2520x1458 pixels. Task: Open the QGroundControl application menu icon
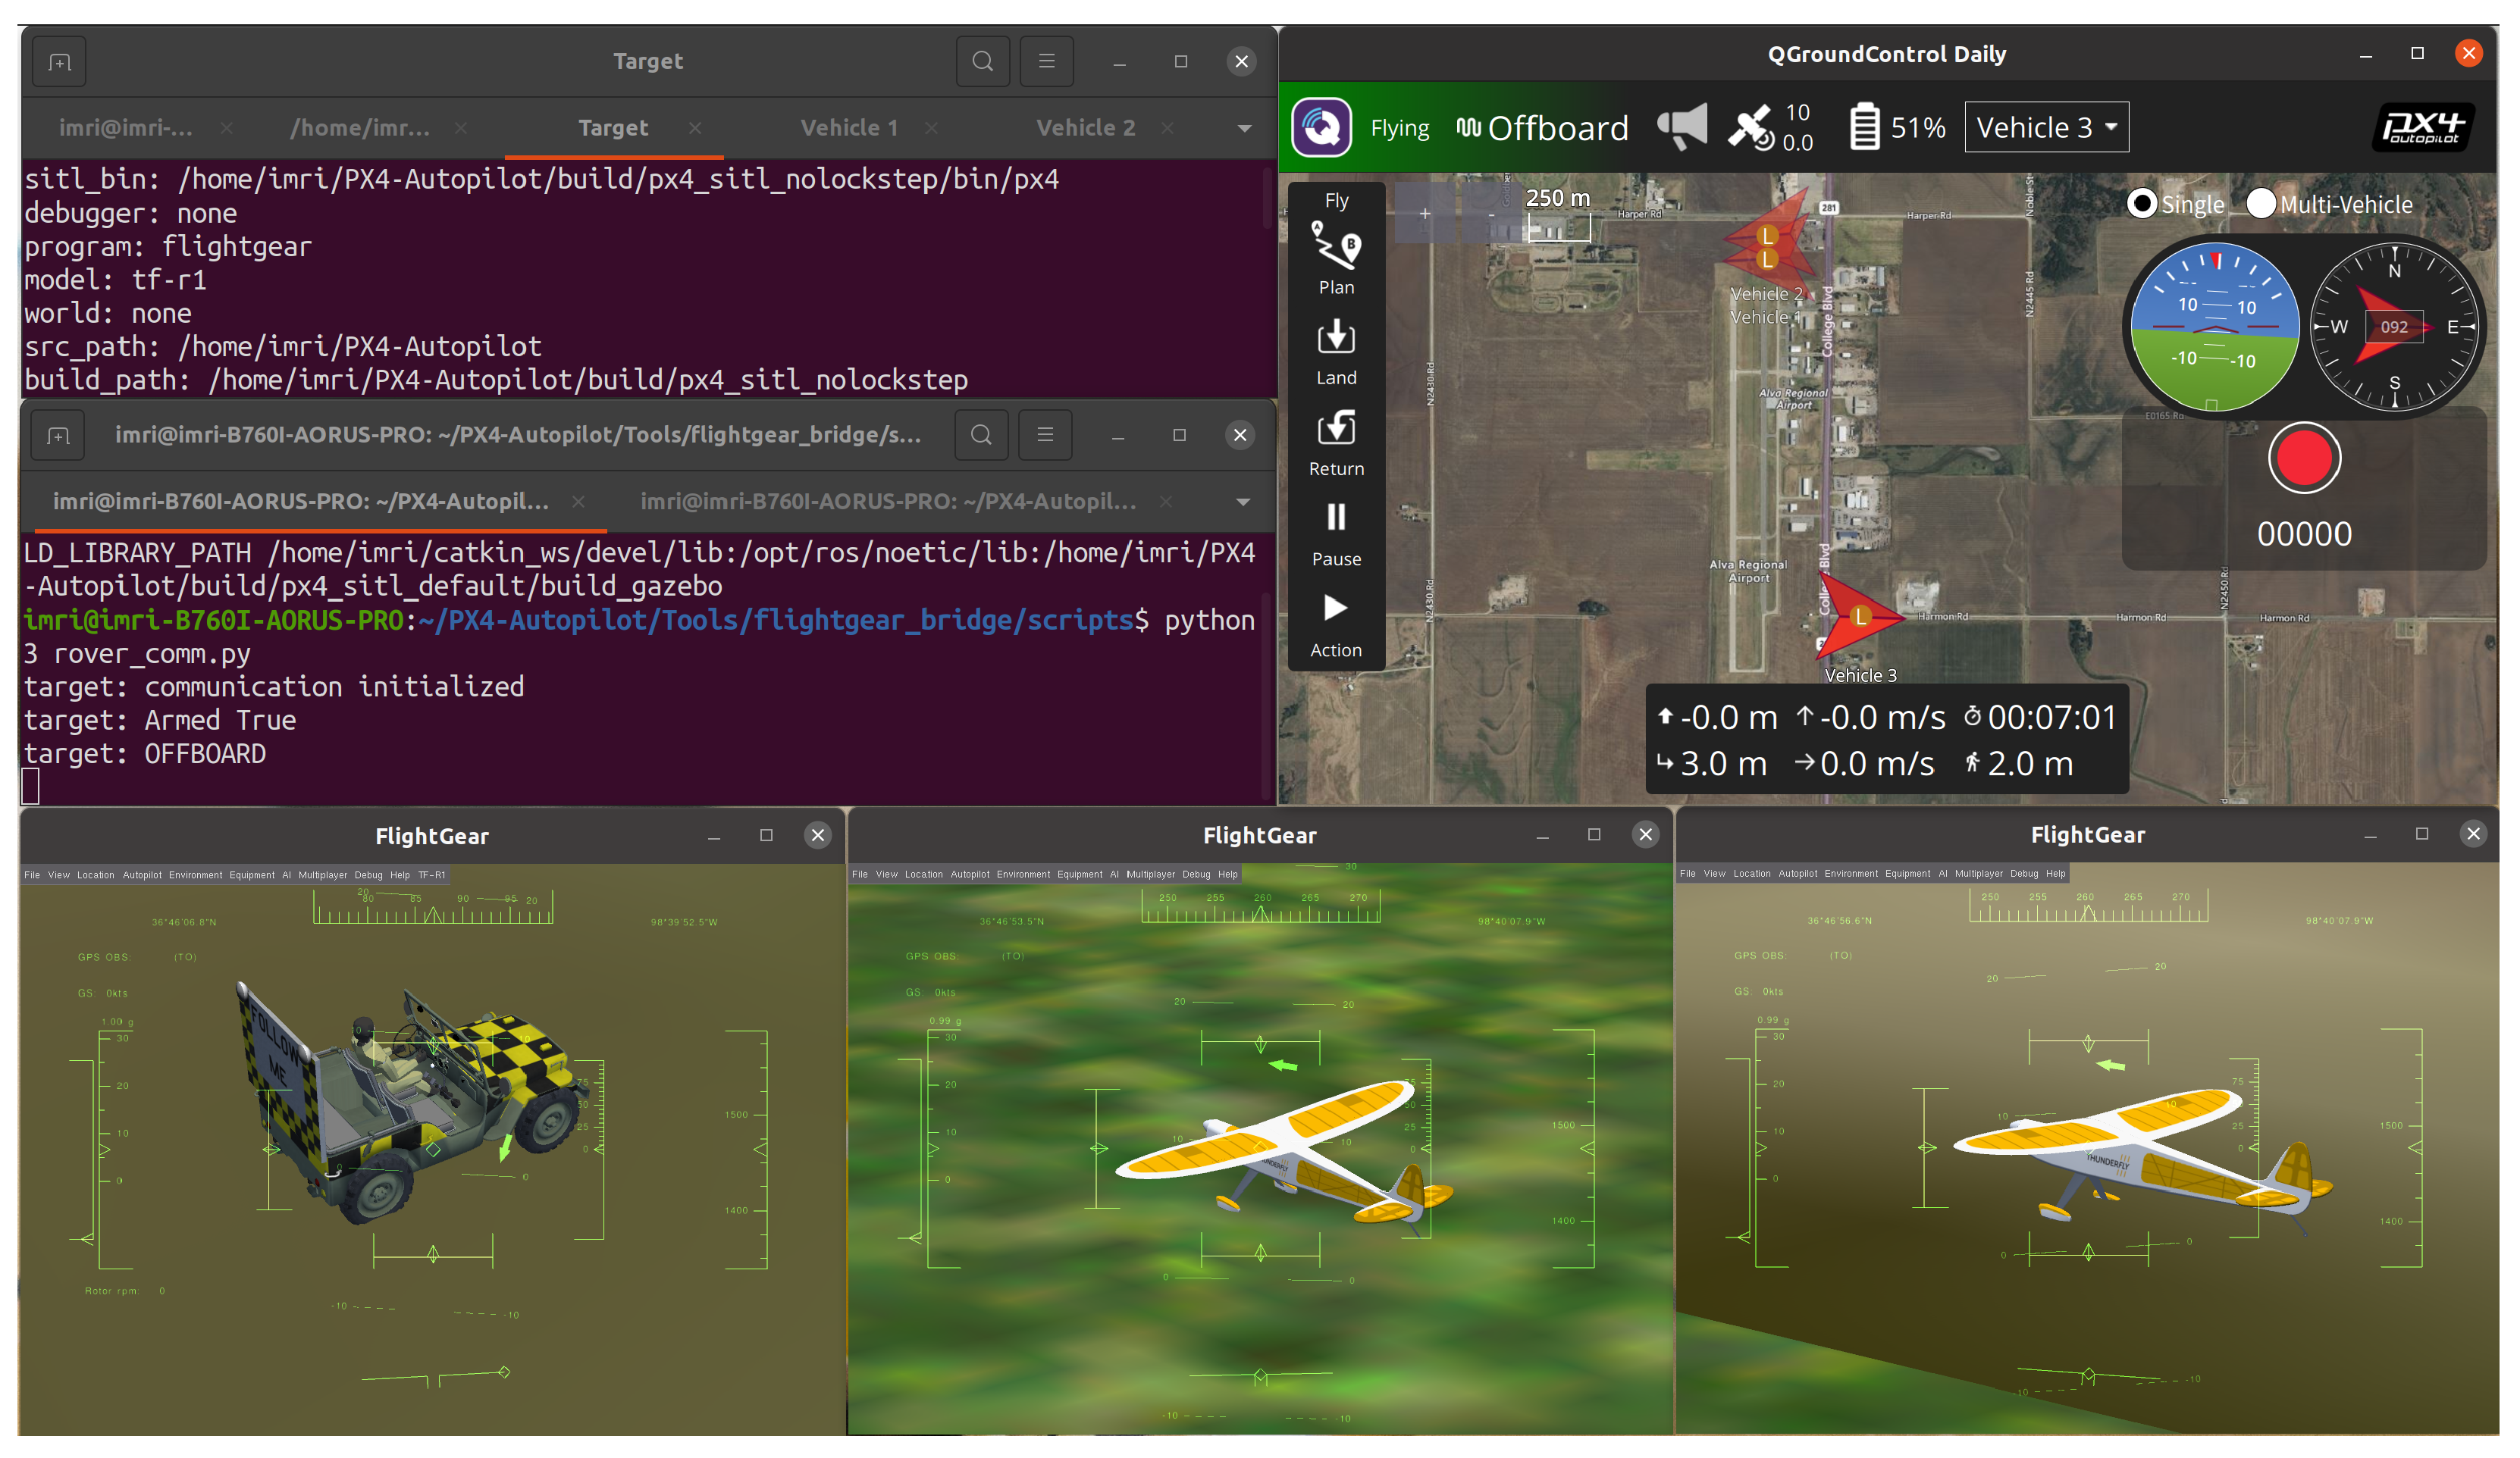click(x=1321, y=127)
